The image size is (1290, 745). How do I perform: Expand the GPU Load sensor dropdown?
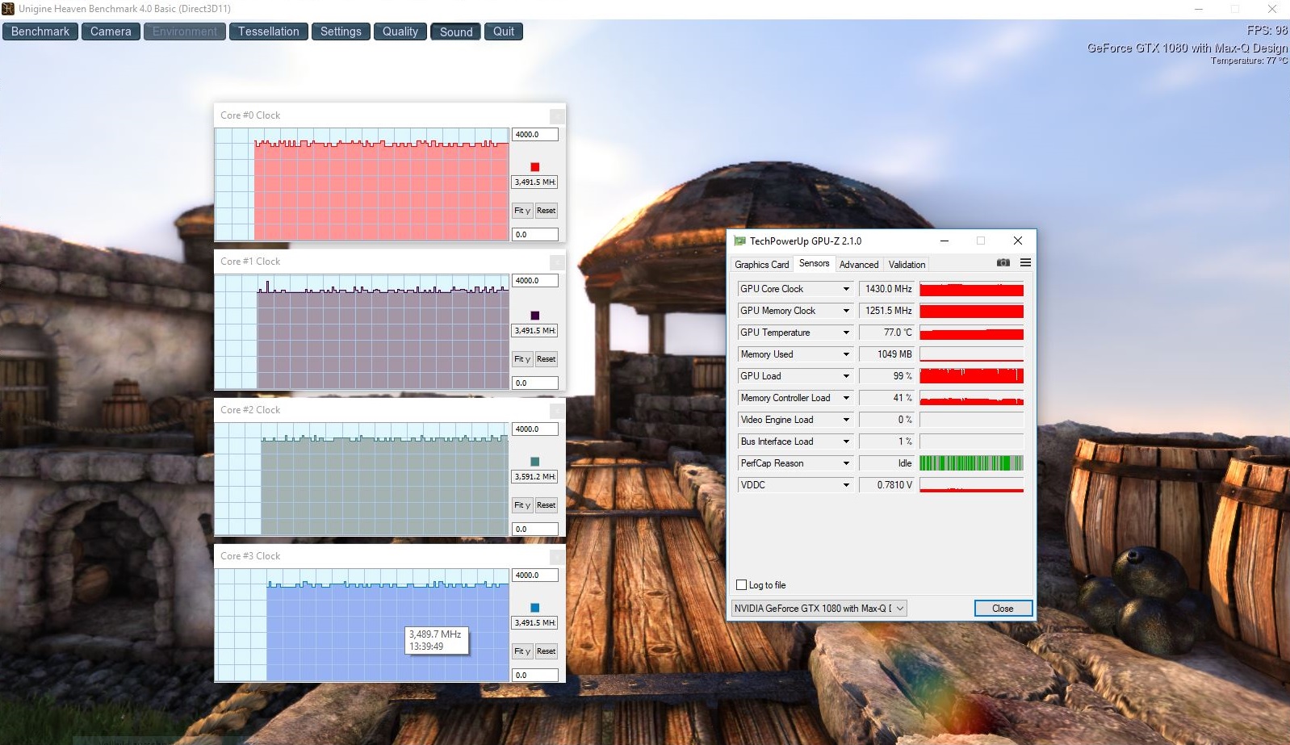click(846, 376)
